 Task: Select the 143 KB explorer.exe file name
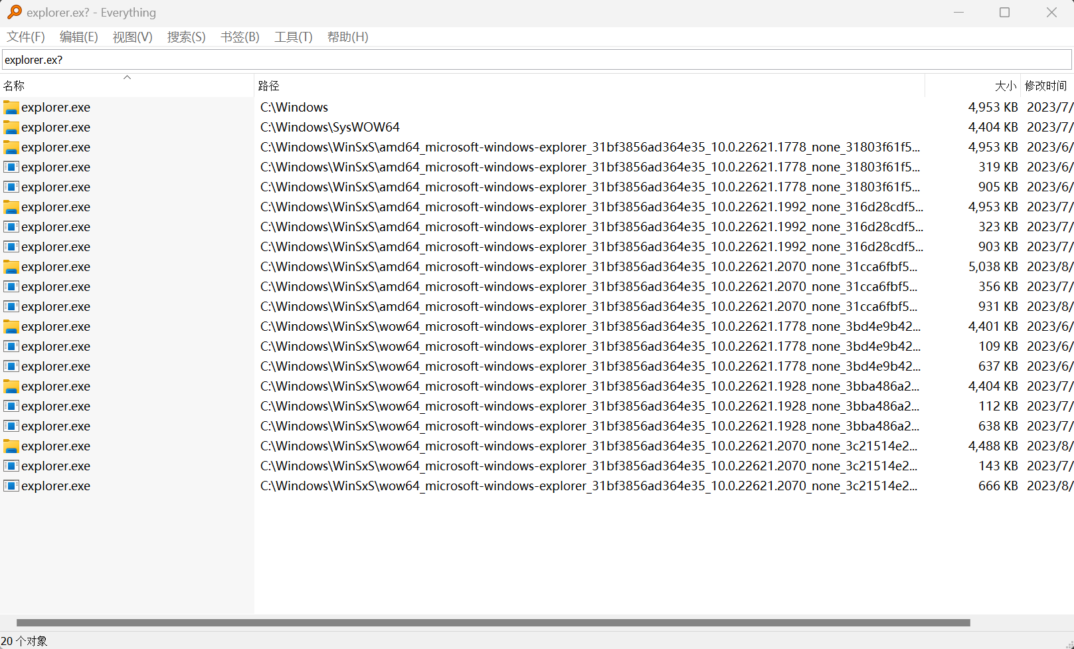[56, 466]
